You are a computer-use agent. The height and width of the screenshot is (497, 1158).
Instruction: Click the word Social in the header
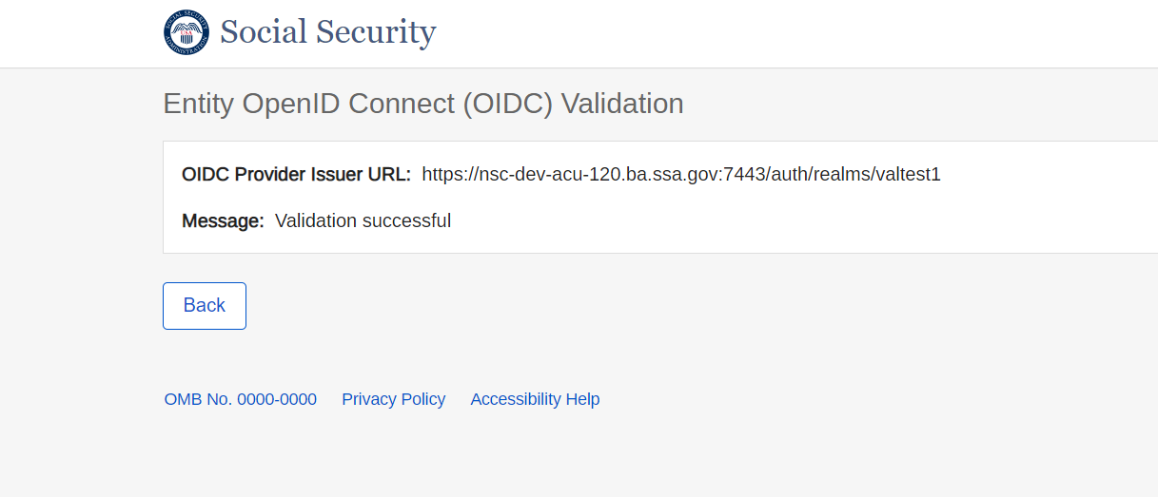click(x=264, y=32)
